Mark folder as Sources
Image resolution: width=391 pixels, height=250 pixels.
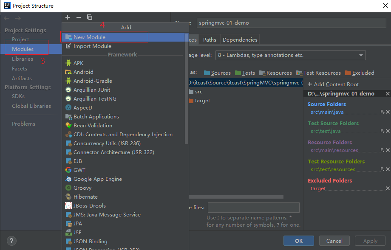tap(217, 73)
